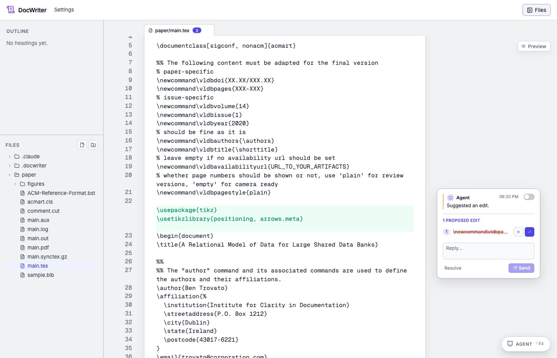This screenshot has height=358, width=557.
Task: Click the \documentclass[sigconf, nonacm]{acmart} line
Action: pyautogui.click(x=226, y=46)
